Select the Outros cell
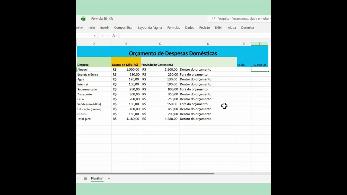This screenshot has width=347, height=195. point(94,114)
